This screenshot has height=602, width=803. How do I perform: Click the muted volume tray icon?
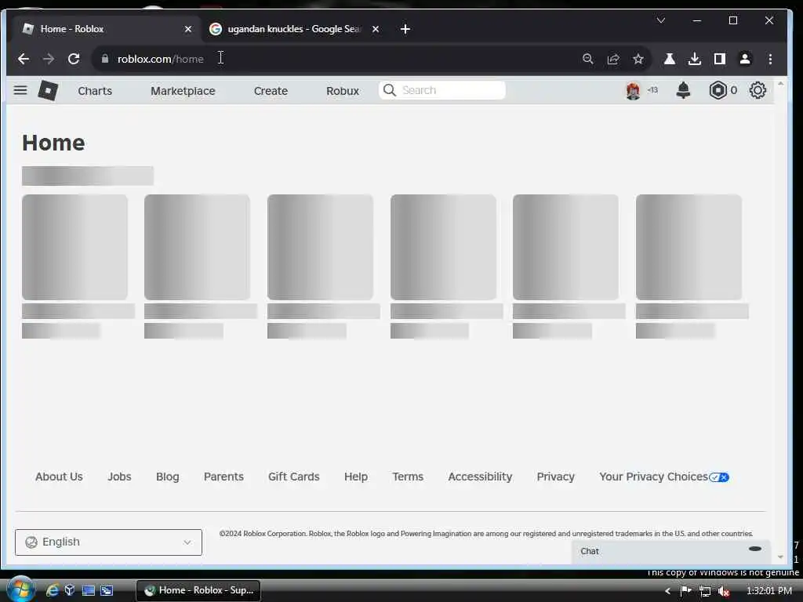pyautogui.click(x=724, y=591)
